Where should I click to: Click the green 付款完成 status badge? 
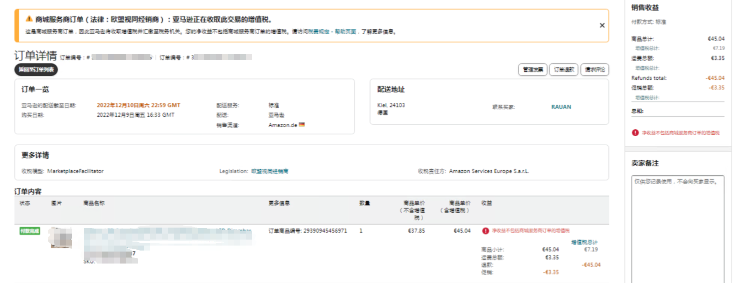(x=29, y=231)
